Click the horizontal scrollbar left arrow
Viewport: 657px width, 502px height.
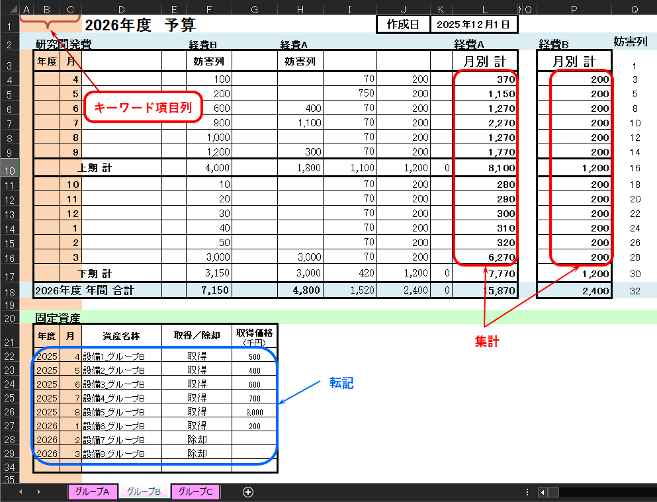[543, 492]
